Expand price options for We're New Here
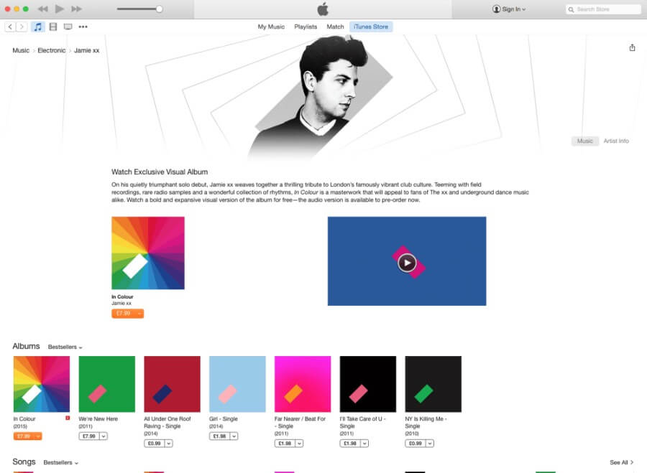 pyautogui.click(x=104, y=436)
